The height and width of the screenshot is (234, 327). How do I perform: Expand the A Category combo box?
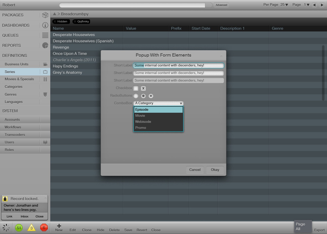point(158,103)
